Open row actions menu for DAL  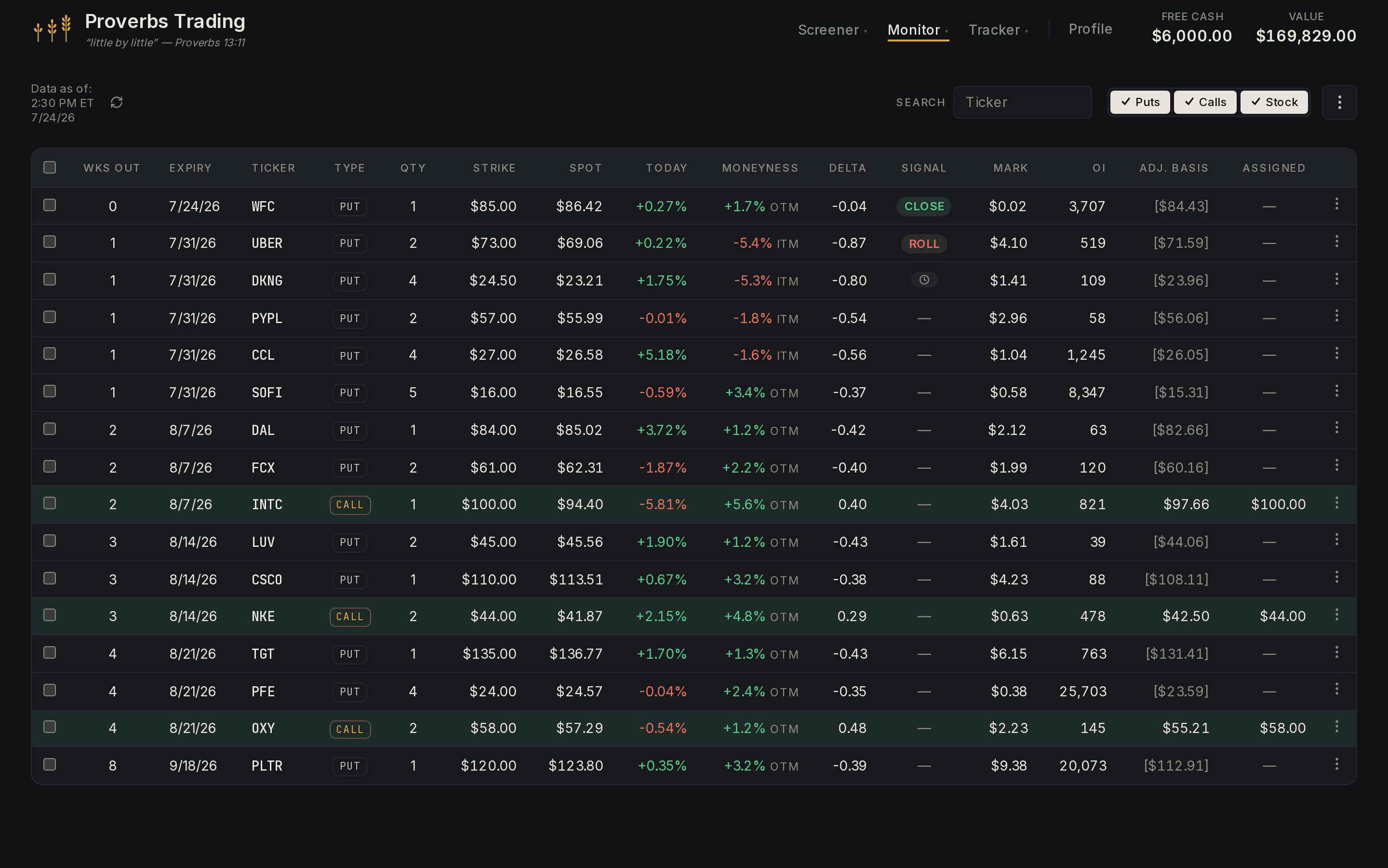coord(1336,428)
